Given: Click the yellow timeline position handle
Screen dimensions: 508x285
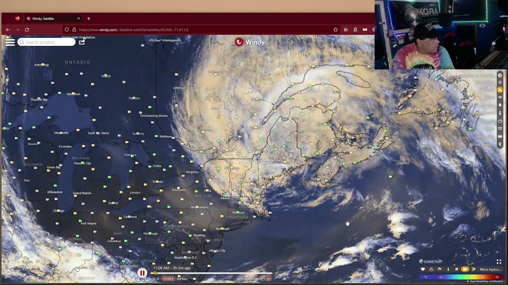Looking at the screenshot, I should point(155,273).
